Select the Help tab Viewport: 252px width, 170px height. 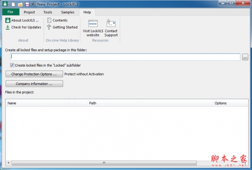coord(87,12)
